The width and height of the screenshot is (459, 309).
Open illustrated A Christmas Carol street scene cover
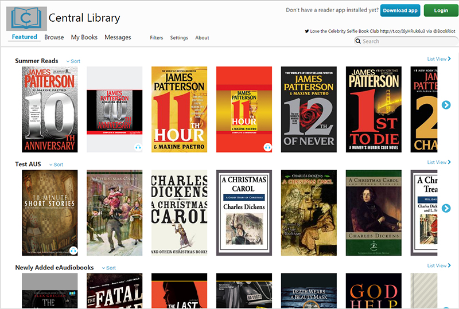[114, 213]
